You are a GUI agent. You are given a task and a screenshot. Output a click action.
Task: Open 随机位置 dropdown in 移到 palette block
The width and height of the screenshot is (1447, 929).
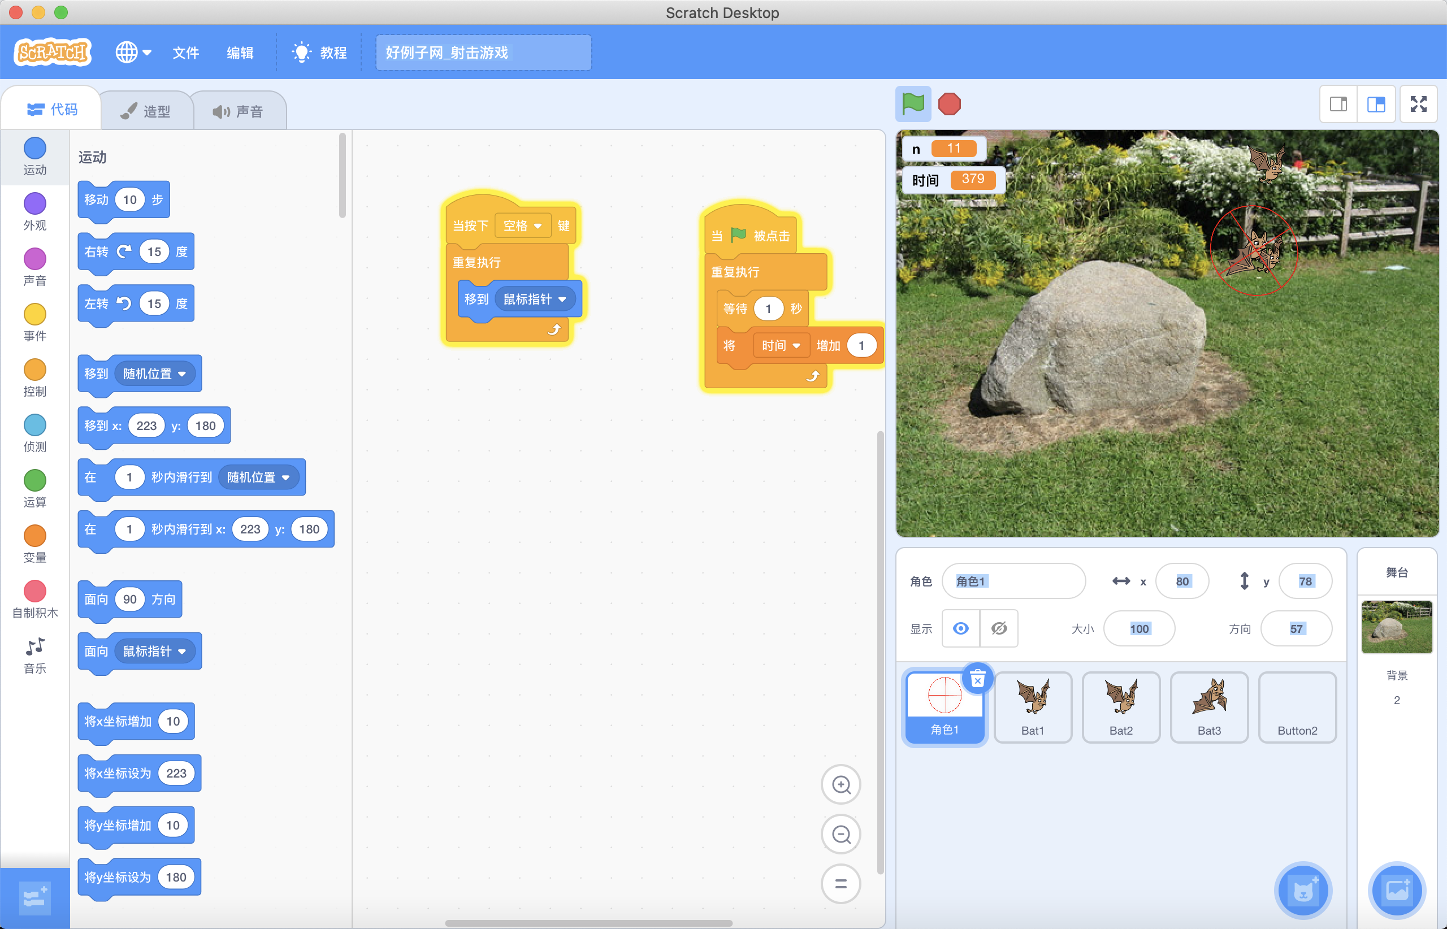(x=154, y=374)
